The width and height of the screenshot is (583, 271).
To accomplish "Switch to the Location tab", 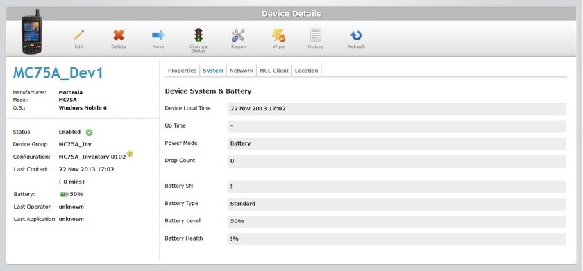I will [x=306, y=71].
